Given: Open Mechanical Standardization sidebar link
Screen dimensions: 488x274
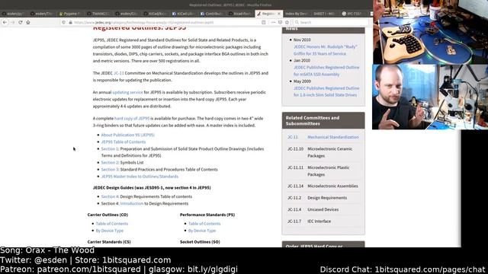Looking at the screenshot, I should pos(333,137).
